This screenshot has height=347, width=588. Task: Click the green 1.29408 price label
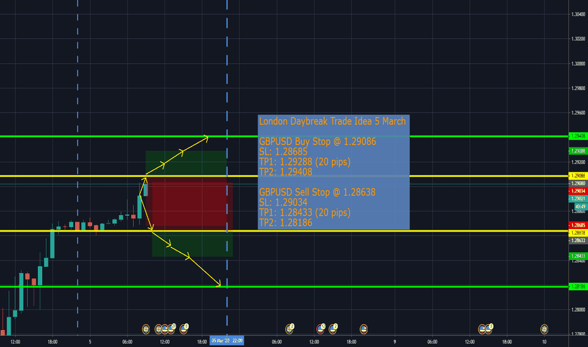pos(578,136)
